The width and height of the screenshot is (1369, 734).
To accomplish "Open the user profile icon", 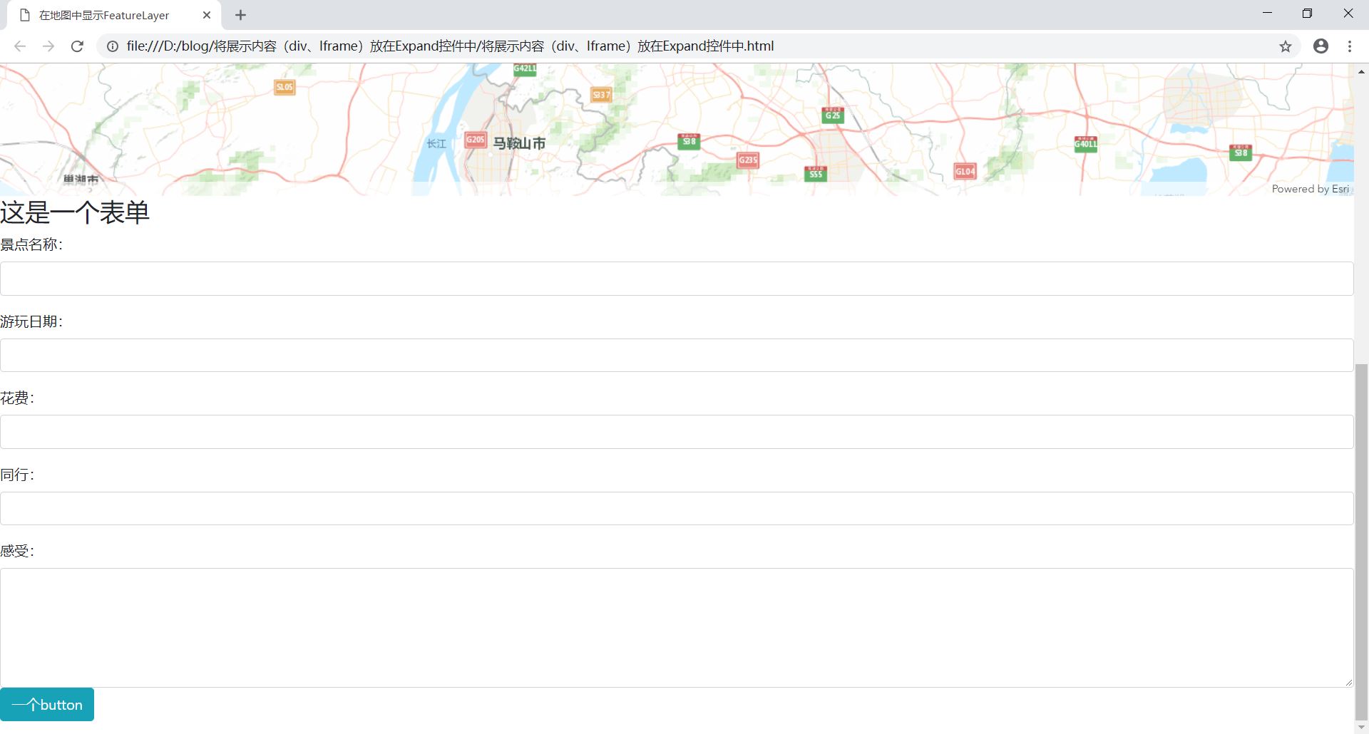I will click(1321, 46).
